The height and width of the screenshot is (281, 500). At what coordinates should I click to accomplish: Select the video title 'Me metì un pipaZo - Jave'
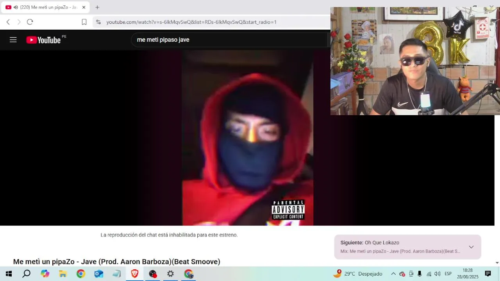click(117, 261)
